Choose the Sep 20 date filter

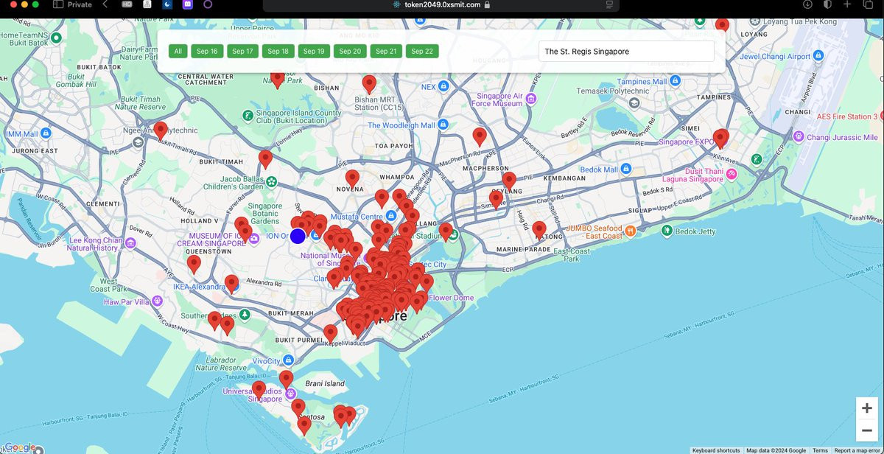pos(350,51)
